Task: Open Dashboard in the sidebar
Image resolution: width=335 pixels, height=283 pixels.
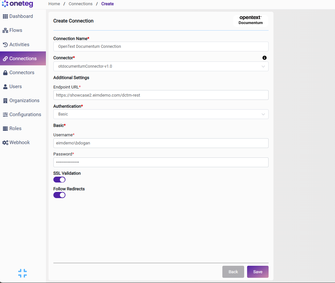Action: [23, 17]
